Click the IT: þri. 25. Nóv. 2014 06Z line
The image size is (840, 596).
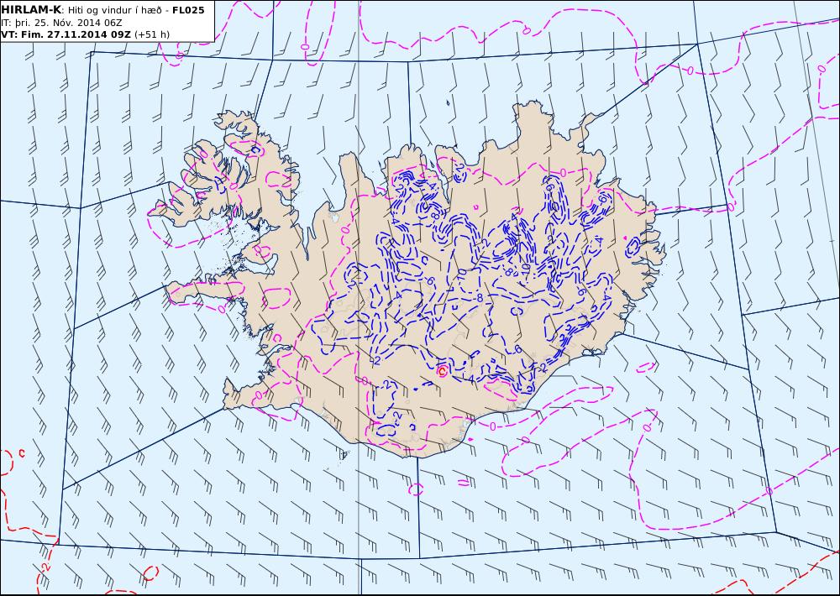tap(63, 23)
